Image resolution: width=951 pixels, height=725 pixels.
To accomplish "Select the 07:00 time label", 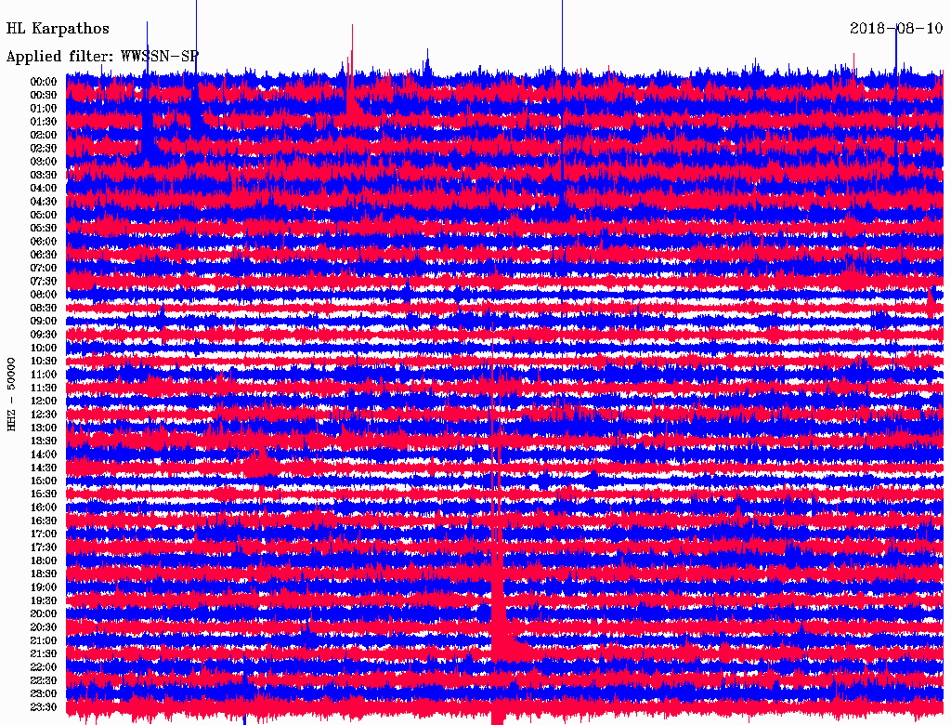I will click(x=44, y=269).
